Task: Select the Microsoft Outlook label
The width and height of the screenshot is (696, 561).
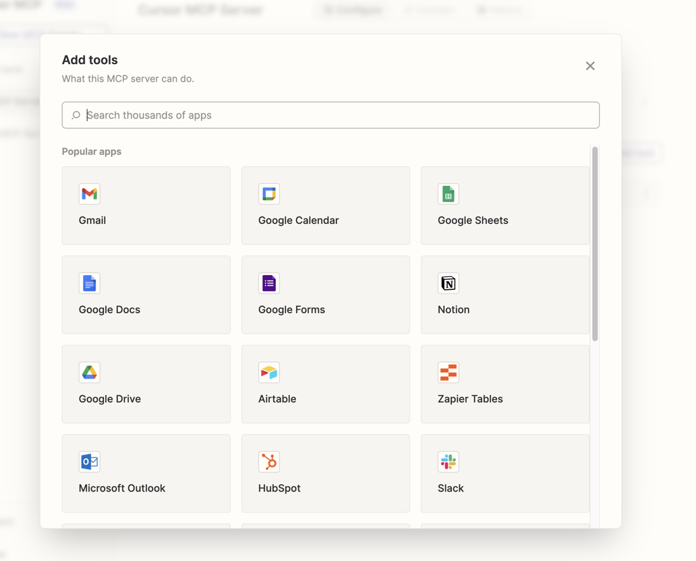Action: [122, 488]
